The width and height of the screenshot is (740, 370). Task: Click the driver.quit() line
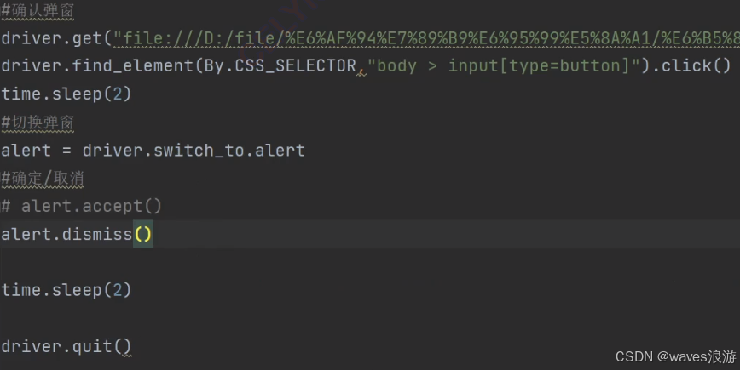click(66, 346)
